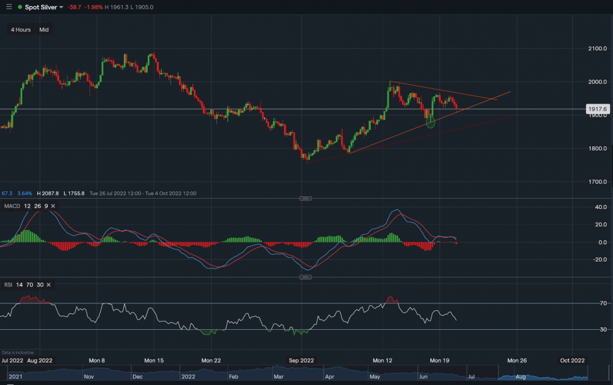The image size is (613, 385).
Task: Open the hamburger menu
Action: pyautogui.click(x=9, y=7)
